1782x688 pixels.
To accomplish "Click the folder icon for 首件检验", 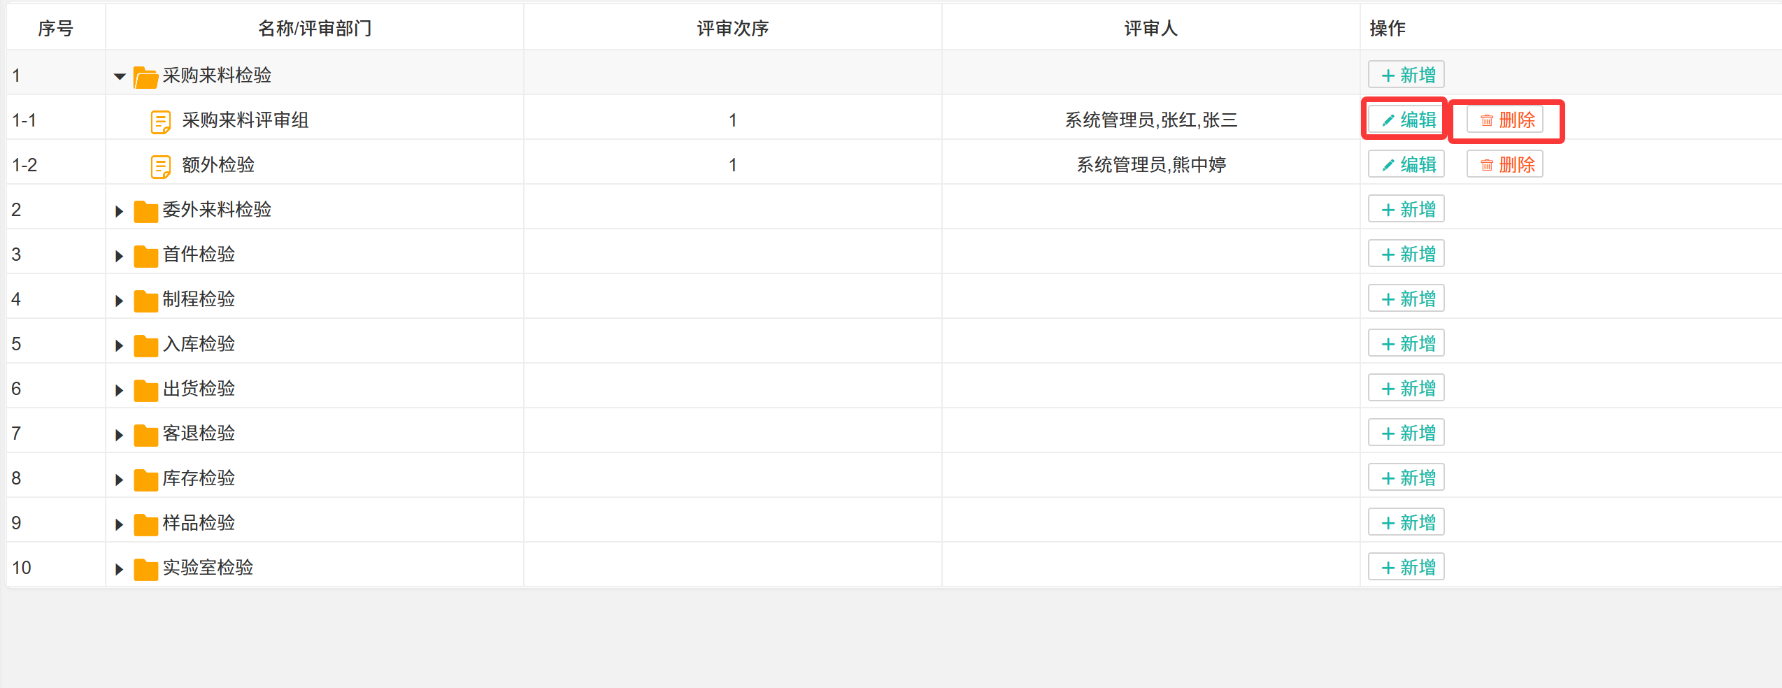I will coord(145,255).
